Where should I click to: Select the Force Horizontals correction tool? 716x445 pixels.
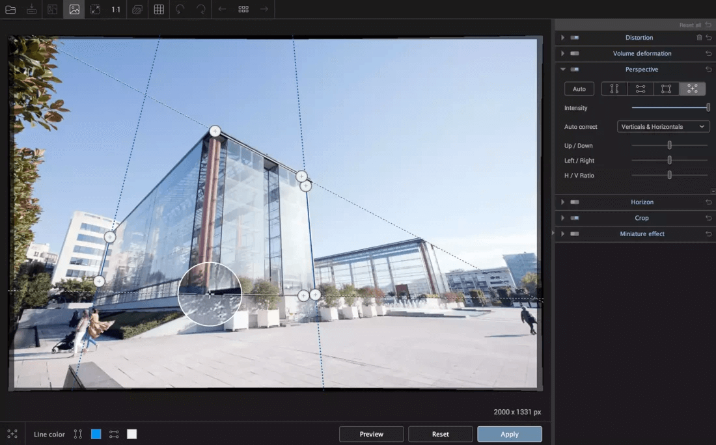tap(640, 88)
